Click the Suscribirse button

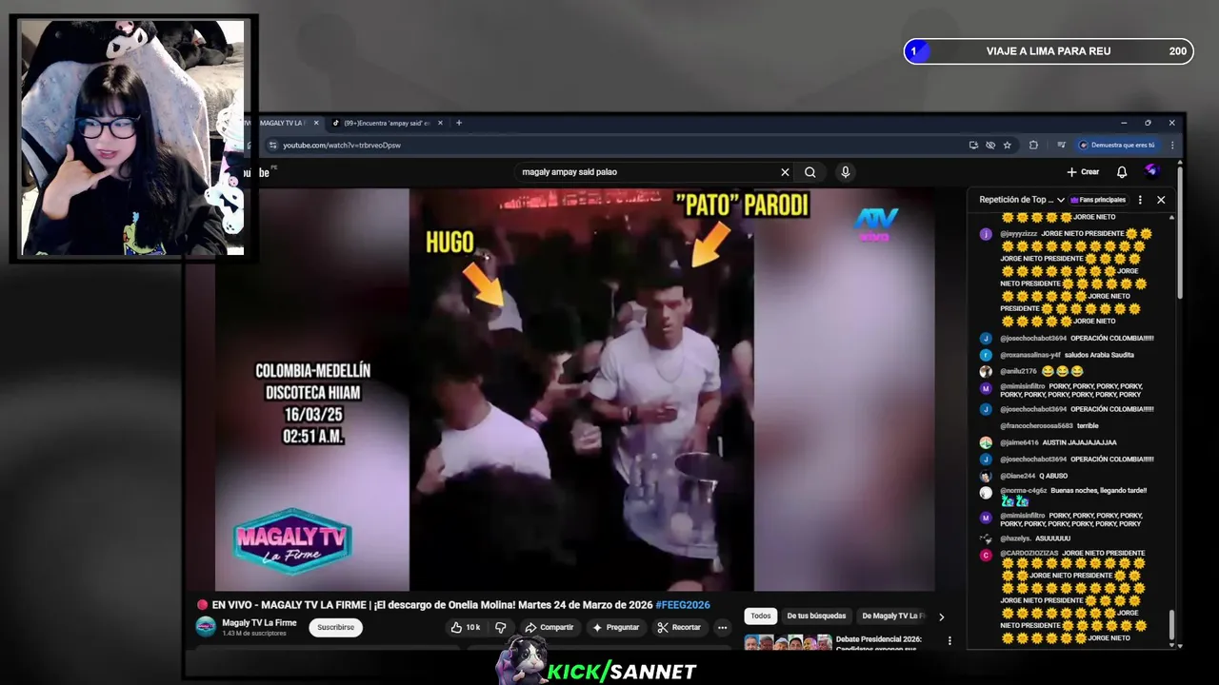click(x=335, y=627)
